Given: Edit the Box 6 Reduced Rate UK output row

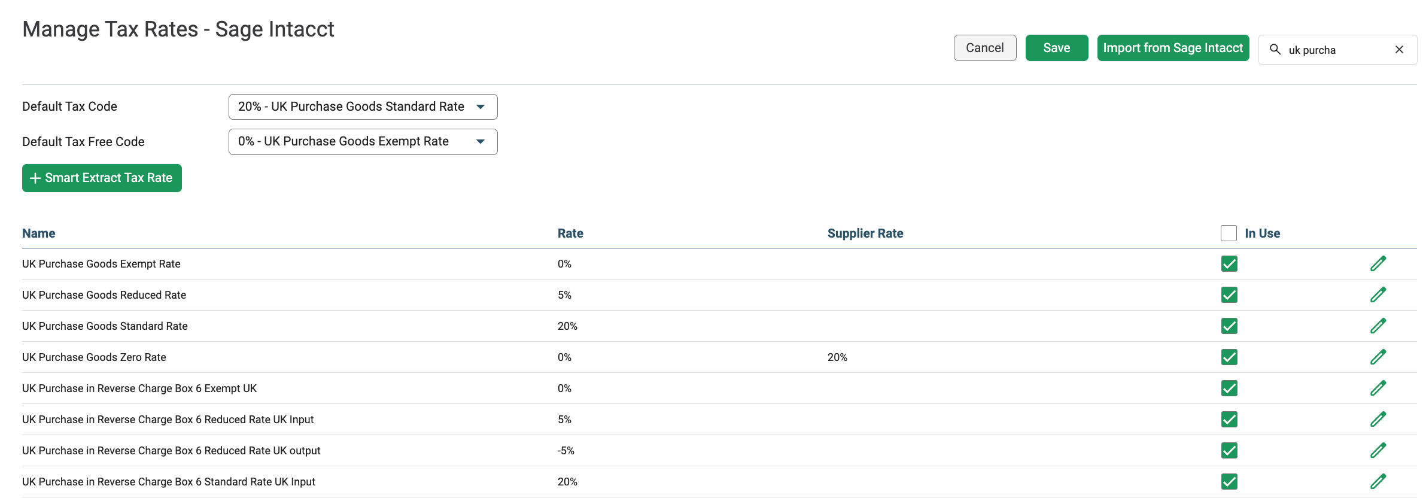Looking at the screenshot, I should click(x=1378, y=450).
